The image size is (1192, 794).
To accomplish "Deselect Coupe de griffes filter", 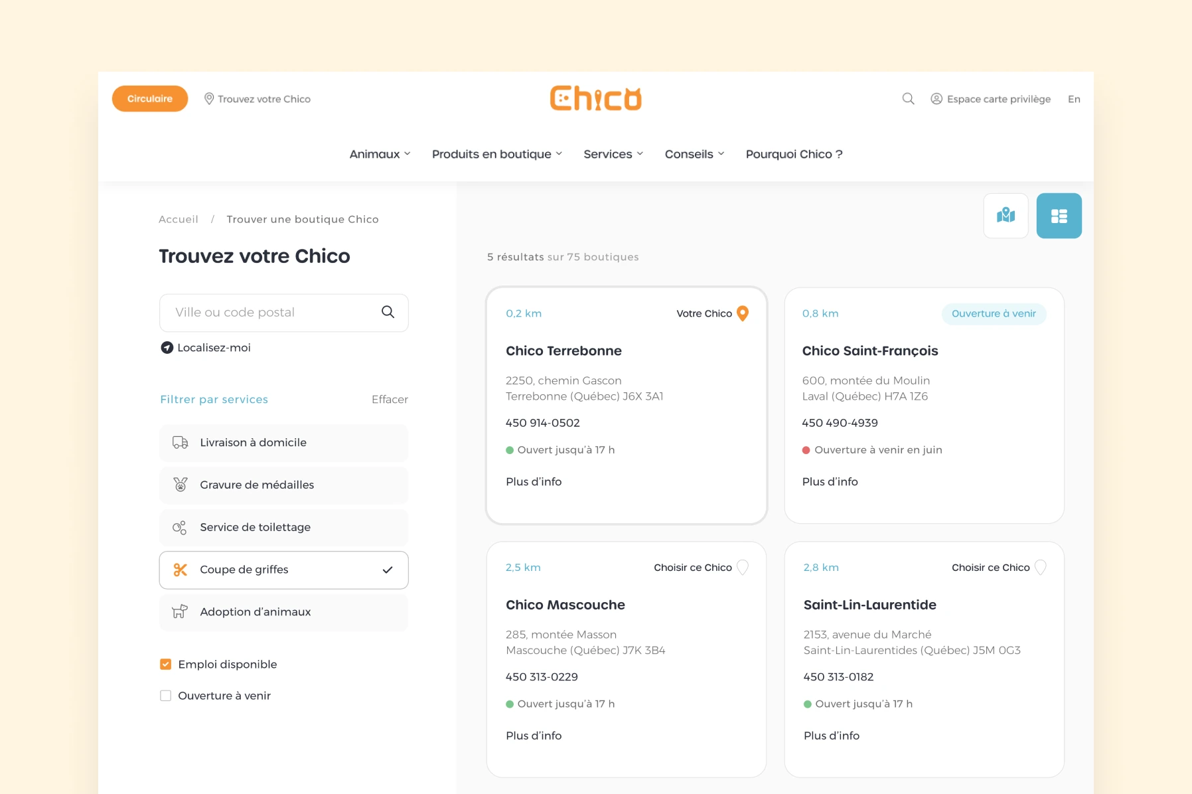I will click(x=283, y=570).
